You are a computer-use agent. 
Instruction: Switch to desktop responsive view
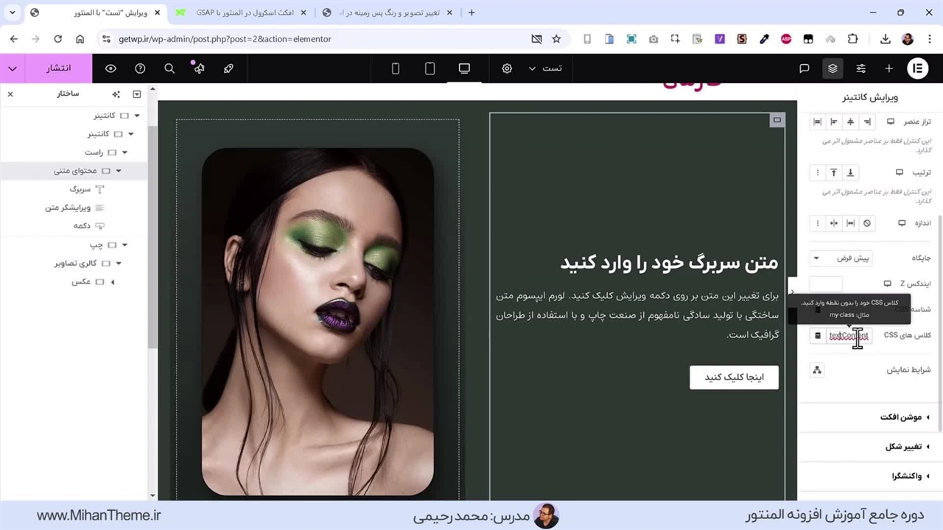point(464,68)
